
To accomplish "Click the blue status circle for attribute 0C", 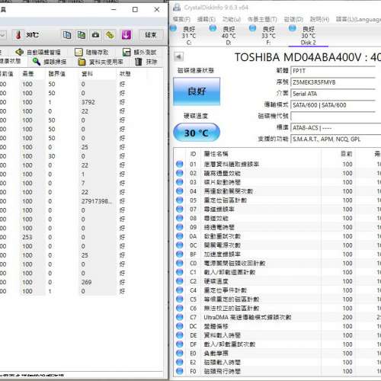I will click(180, 245).
